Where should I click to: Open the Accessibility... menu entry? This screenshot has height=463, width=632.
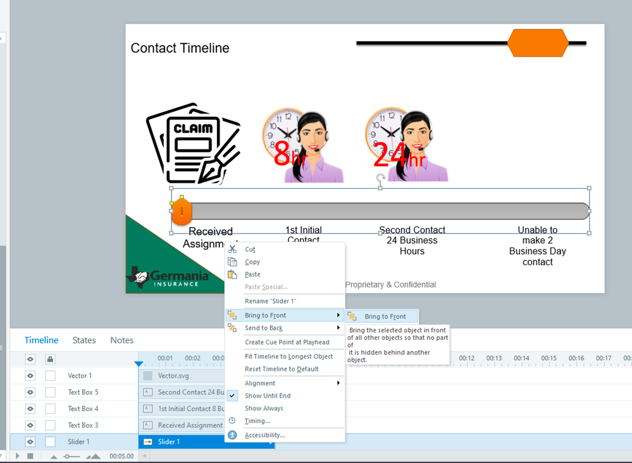pos(285,435)
